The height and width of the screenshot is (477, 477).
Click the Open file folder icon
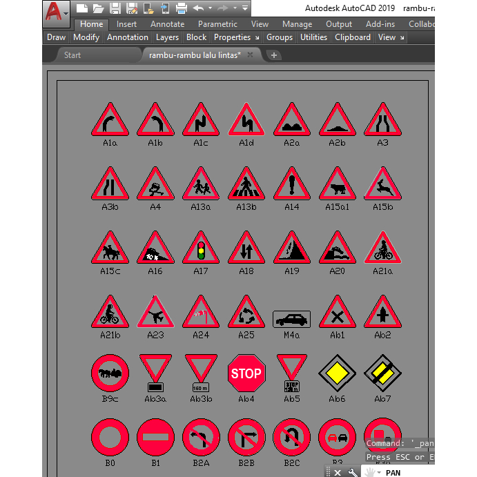98,8
